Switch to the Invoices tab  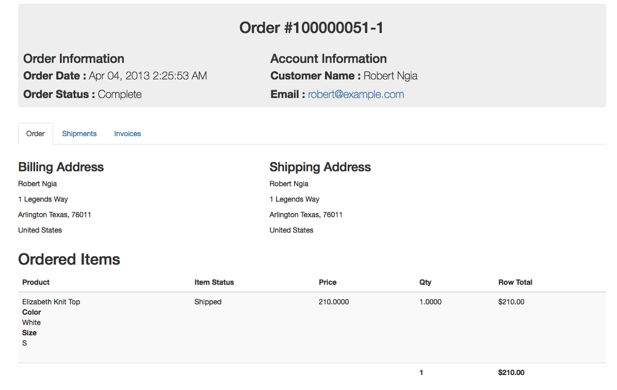click(127, 134)
